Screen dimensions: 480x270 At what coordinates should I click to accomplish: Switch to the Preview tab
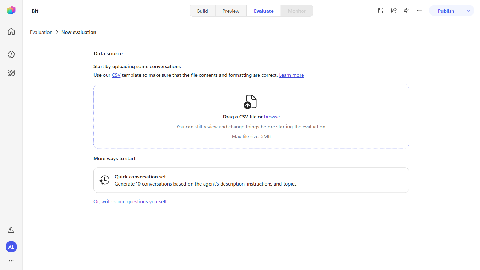click(x=231, y=11)
